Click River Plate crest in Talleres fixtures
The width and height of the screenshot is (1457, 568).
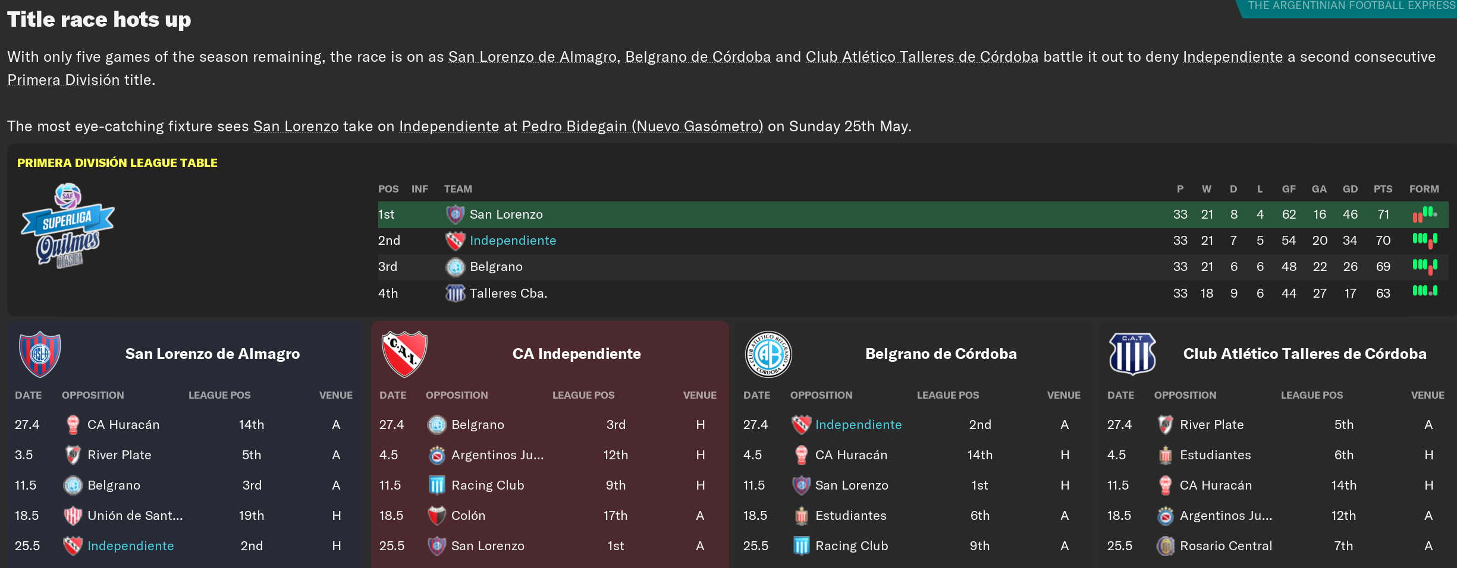(1166, 425)
